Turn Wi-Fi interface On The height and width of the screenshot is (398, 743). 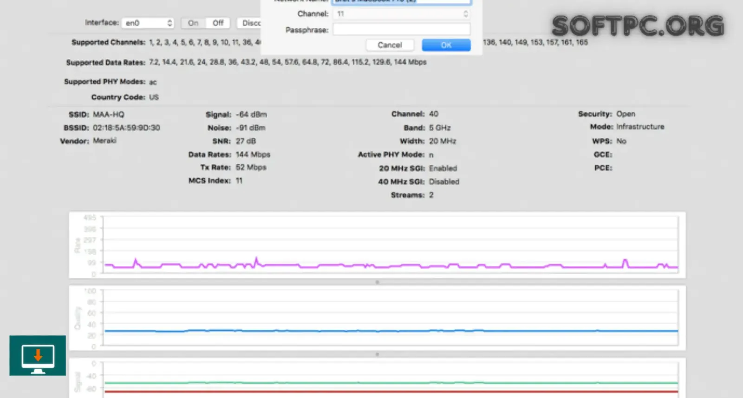193,23
